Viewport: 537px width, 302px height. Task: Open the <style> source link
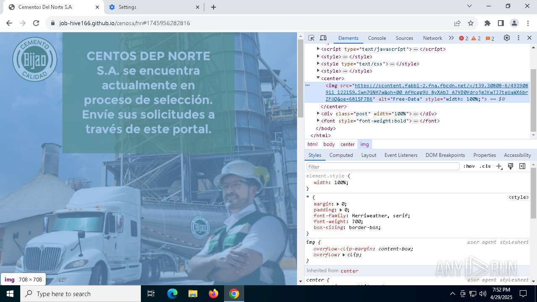(x=519, y=197)
